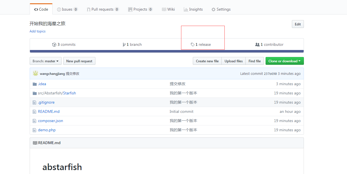Click the Pull requests tab icon
The width and height of the screenshot is (347, 174).
[x=88, y=9]
